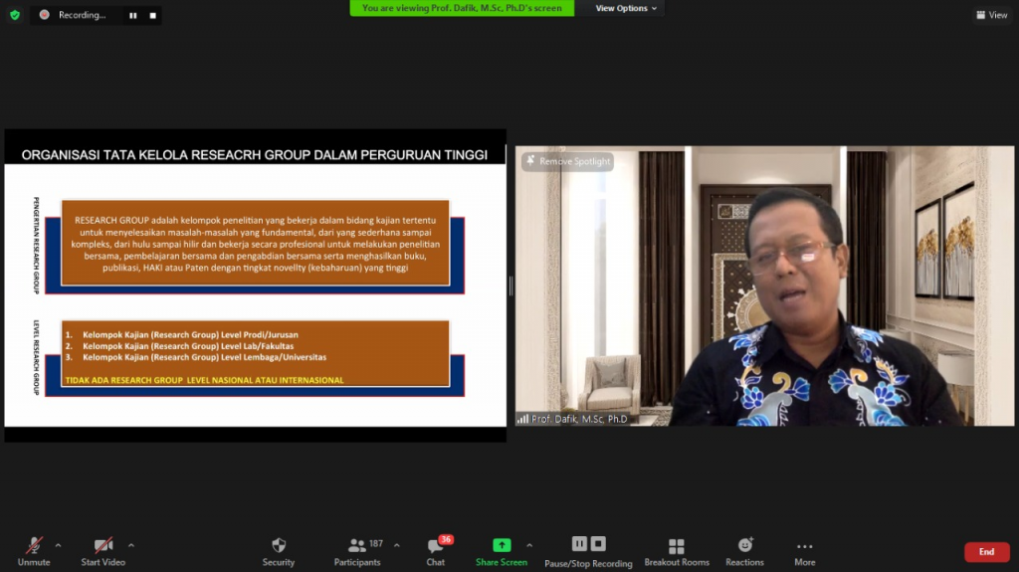The image size is (1019, 572).
Task: Open Breakout Rooms
Action: pos(677,550)
